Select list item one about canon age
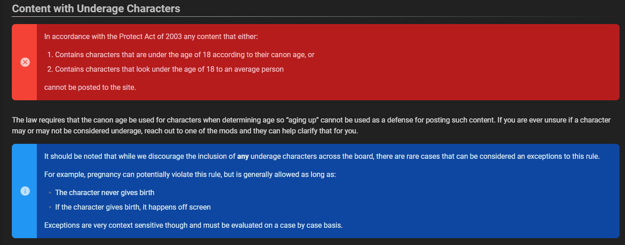Viewport: 625px width, 245px height. click(x=185, y=54)
